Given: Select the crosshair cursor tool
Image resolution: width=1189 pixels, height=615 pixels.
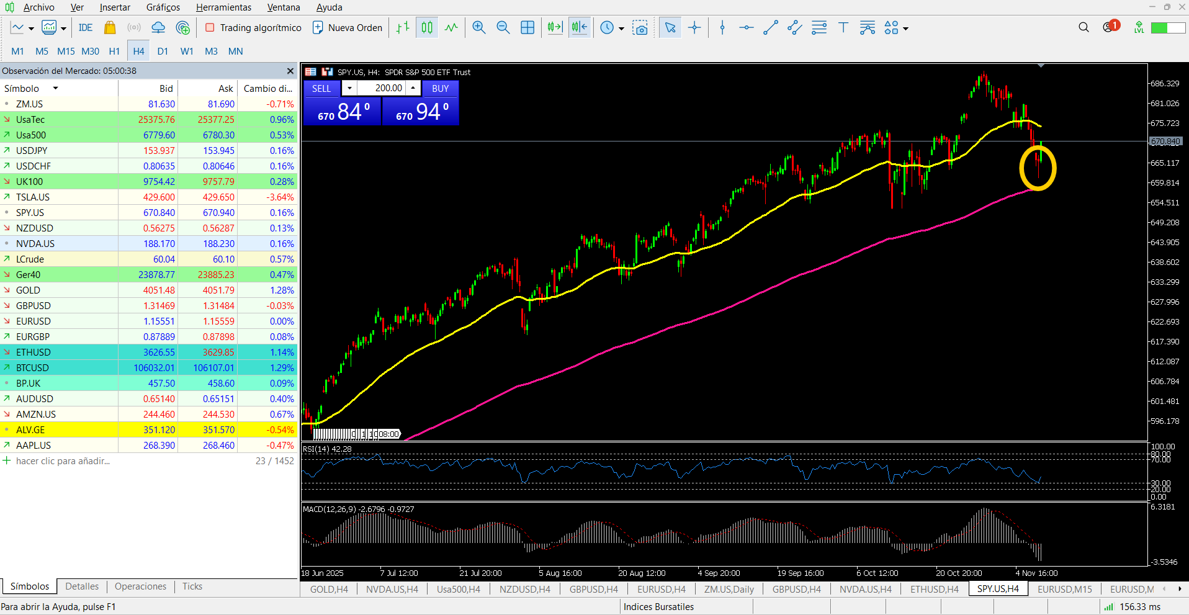Looking at the screenshot, I should tap(694, 28).
